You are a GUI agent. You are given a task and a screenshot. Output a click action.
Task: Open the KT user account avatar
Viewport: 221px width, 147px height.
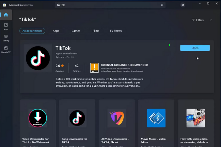click(183, 5)
